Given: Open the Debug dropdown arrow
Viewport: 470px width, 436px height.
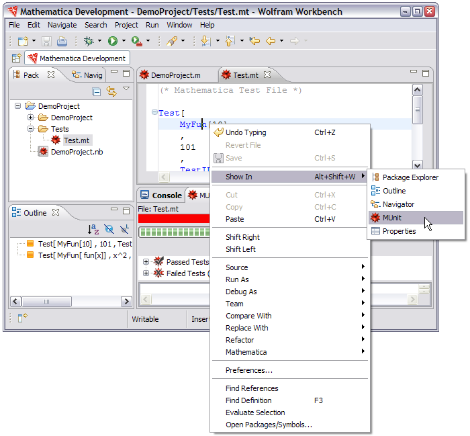Looking at the screenshot, I should (x=99, y=40).
